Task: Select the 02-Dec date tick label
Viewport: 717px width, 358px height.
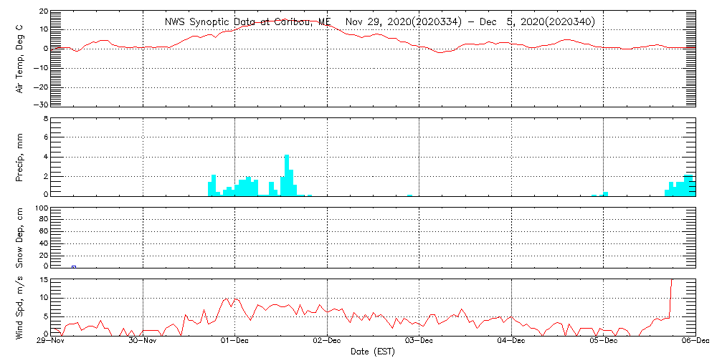Action: tap(328, 342)
